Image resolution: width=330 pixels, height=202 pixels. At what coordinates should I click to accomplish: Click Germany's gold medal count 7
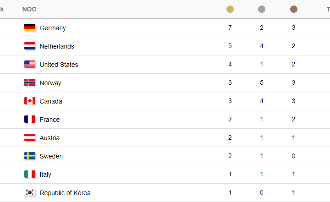point(230,27)
